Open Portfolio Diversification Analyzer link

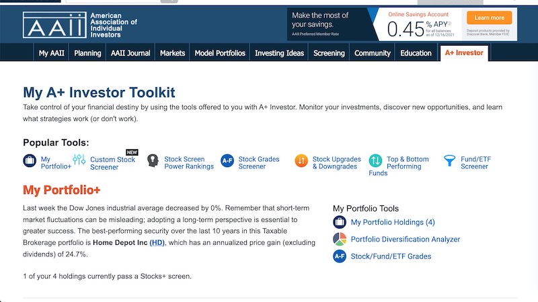tap(406, 240)
